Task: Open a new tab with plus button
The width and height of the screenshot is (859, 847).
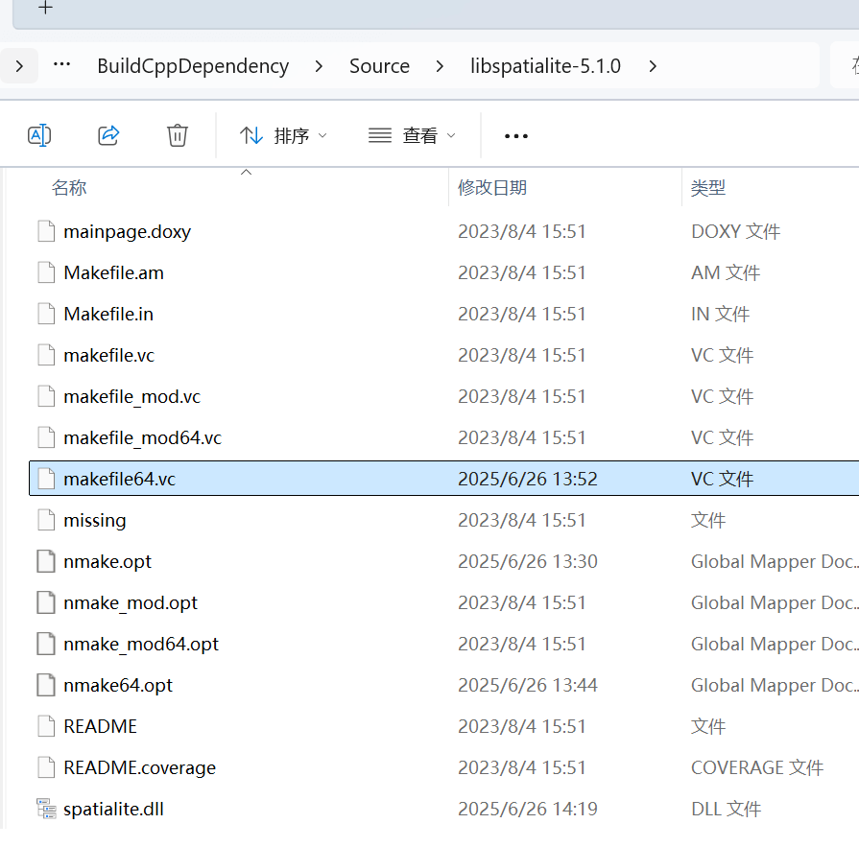Action: [45, 9]
